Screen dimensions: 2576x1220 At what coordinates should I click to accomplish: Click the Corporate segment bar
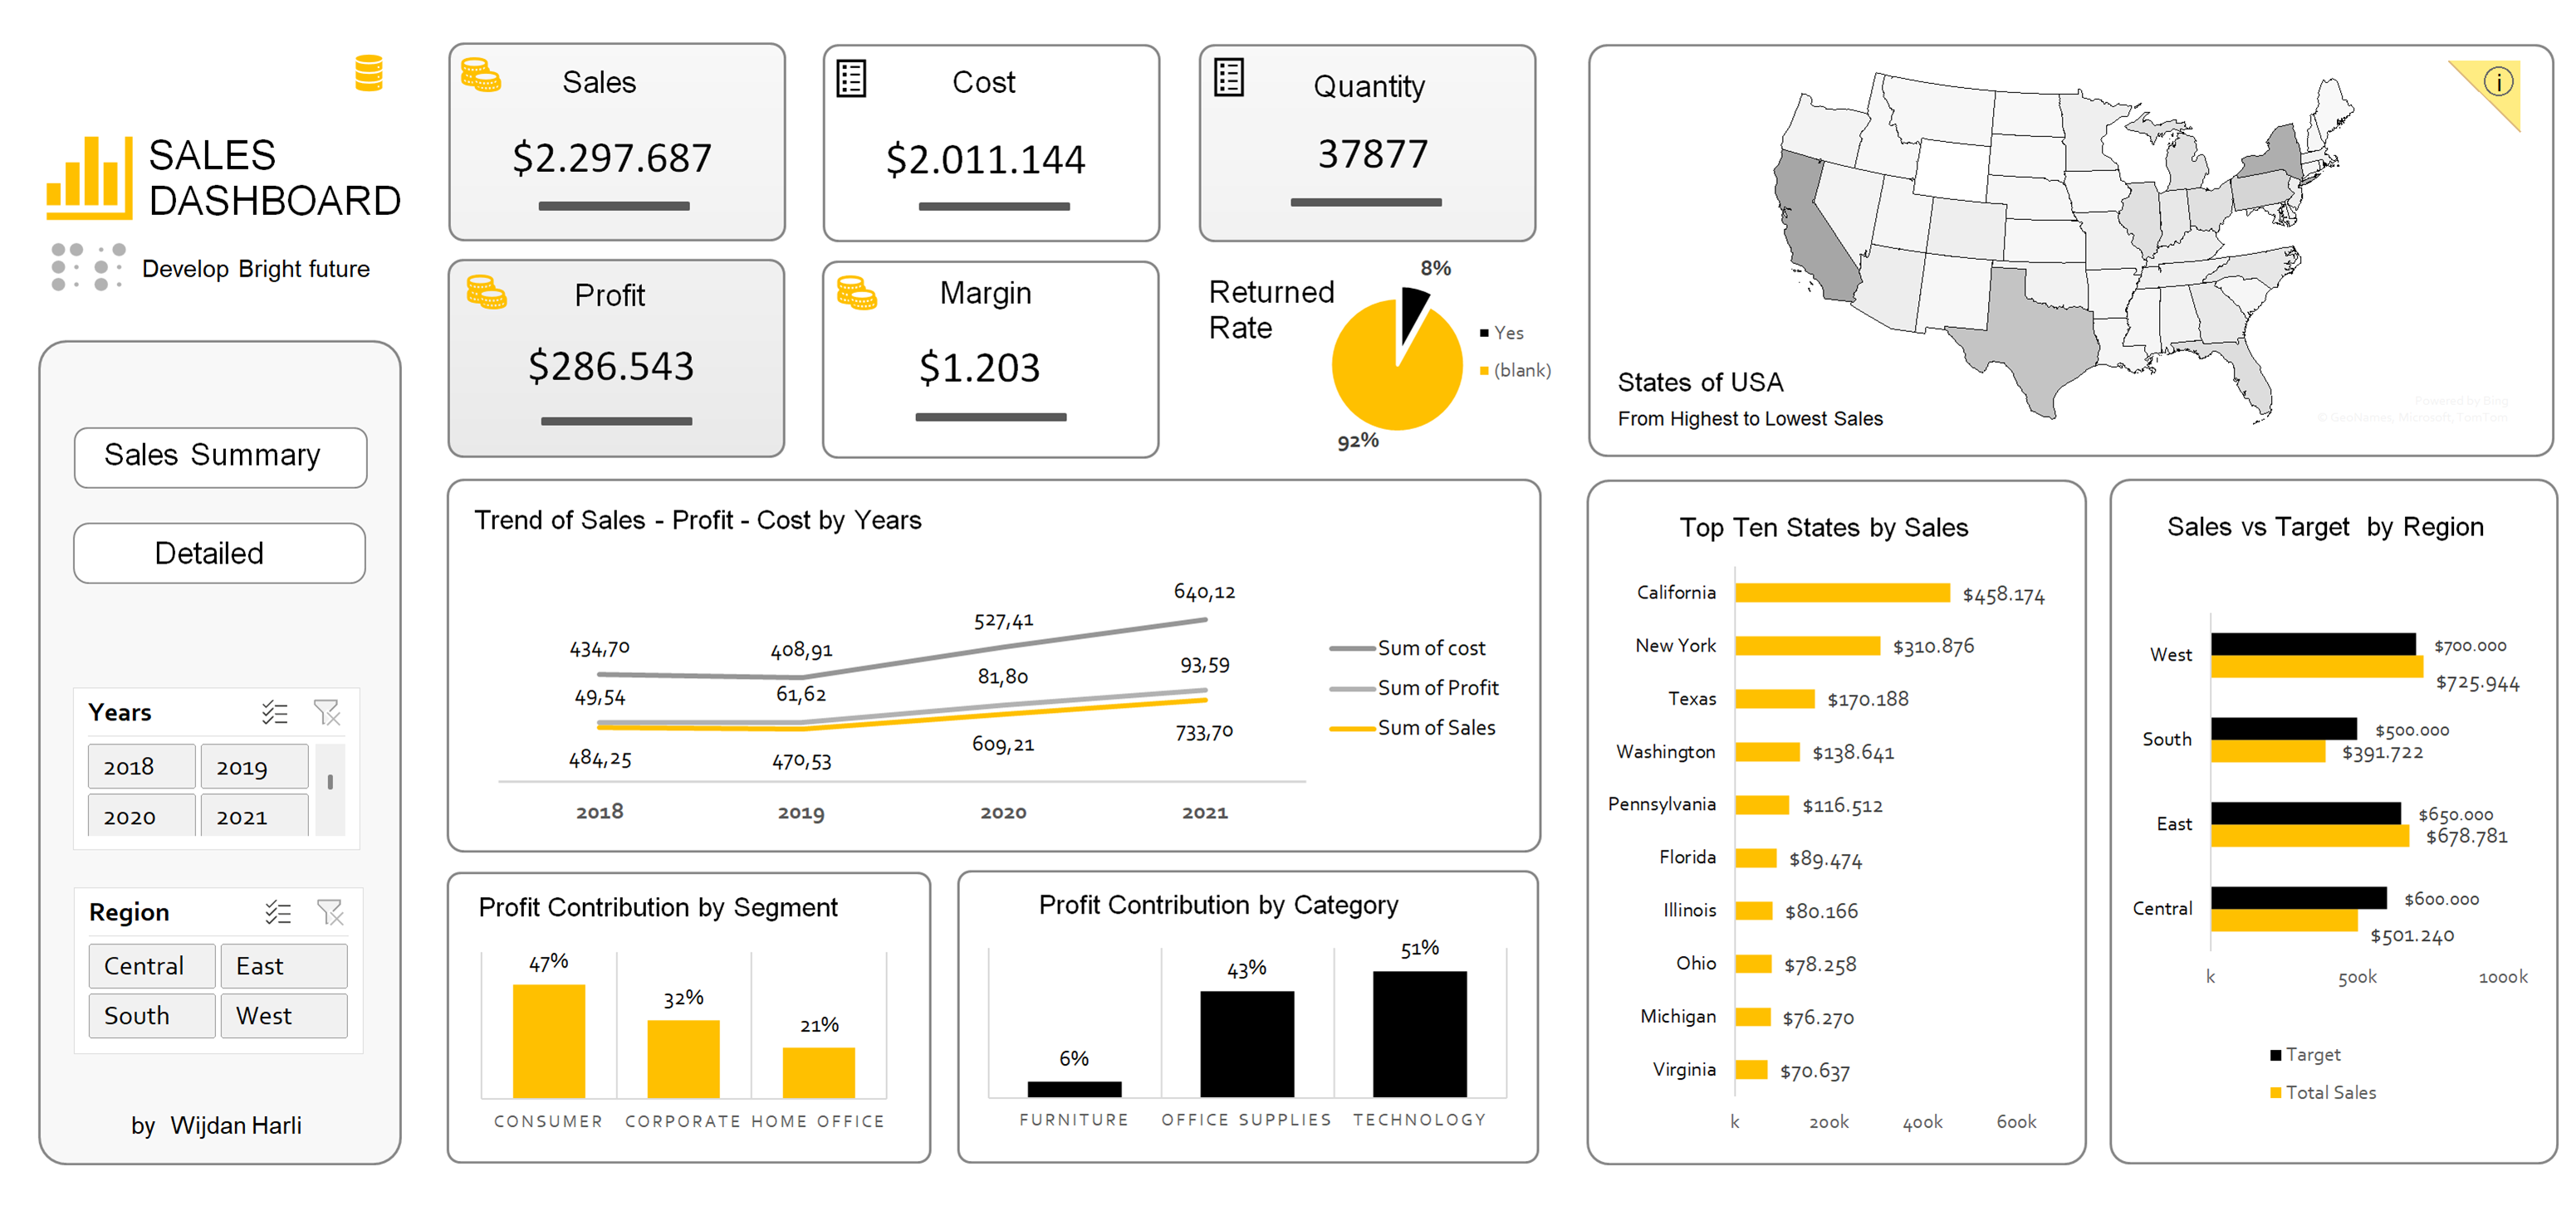click(683, 1058)
